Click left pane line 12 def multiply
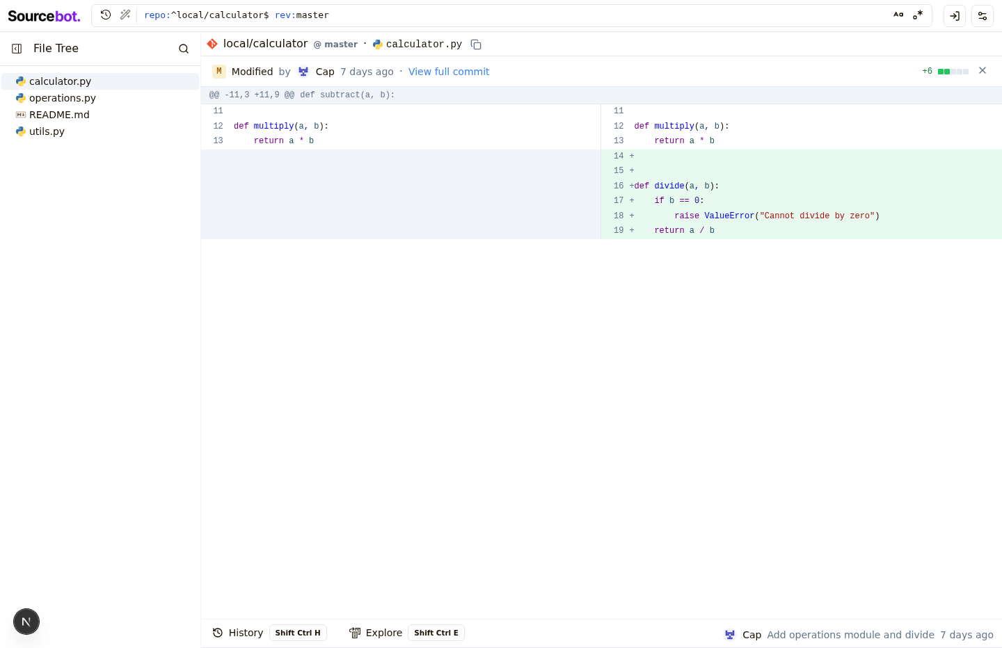This screenshot has width=1002, height=648. (x=401, y=127)
